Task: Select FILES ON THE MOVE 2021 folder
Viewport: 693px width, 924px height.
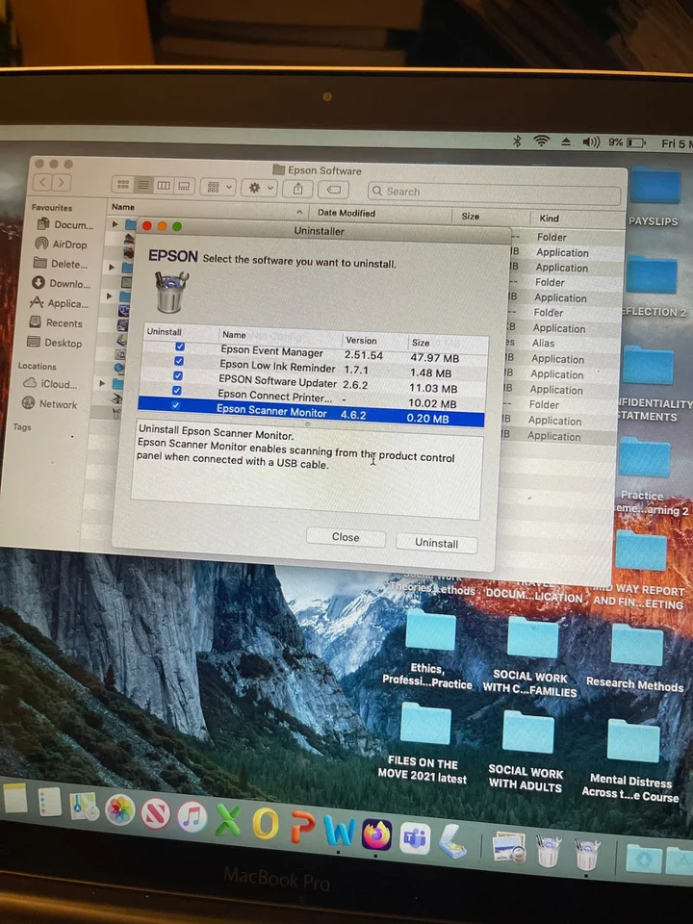Action: click(424, 744)
